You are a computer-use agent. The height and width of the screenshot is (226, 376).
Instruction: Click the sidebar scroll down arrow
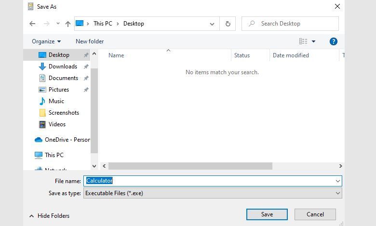coord(94,166)
